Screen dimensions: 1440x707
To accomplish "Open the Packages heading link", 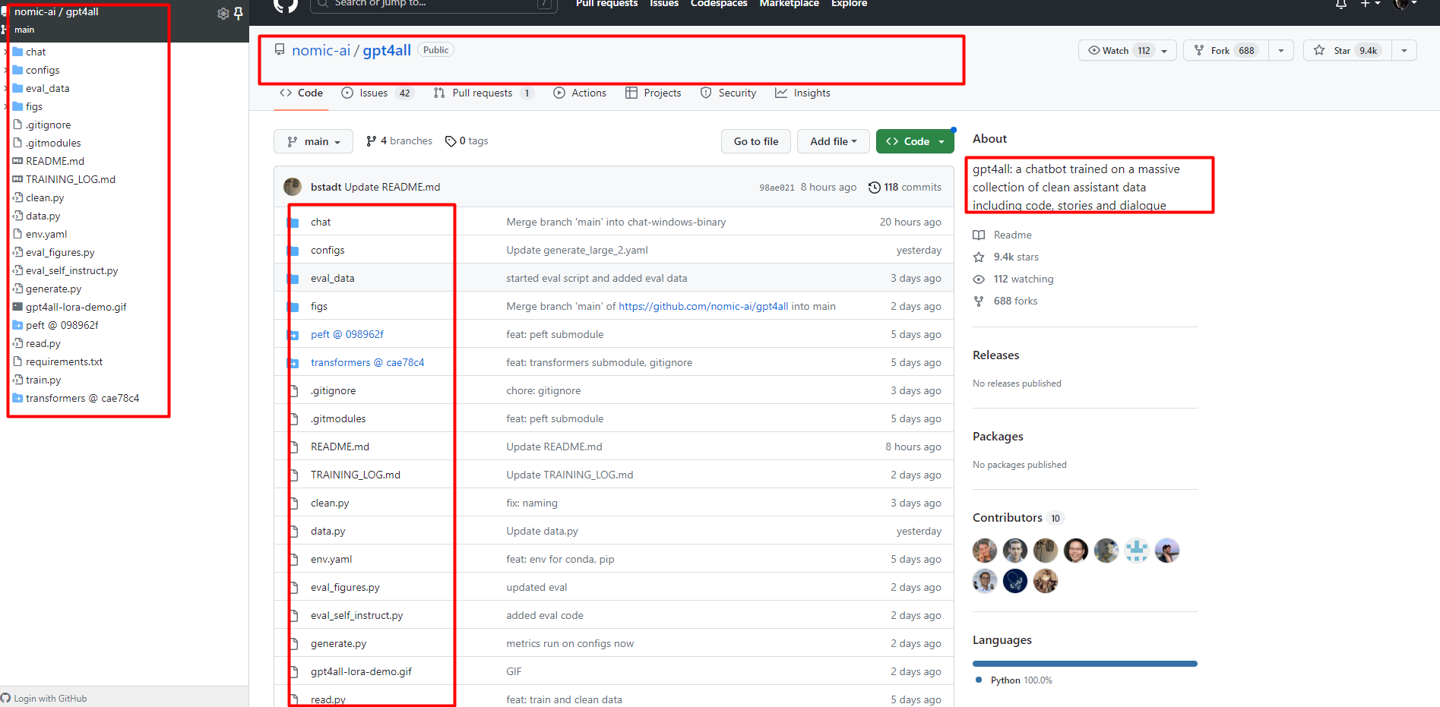I will [x=998, y=436].
